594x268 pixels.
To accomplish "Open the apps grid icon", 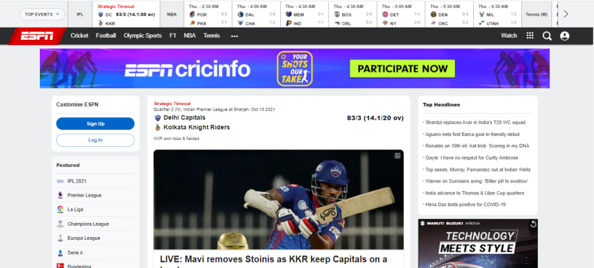I will (x=530, y=36).
